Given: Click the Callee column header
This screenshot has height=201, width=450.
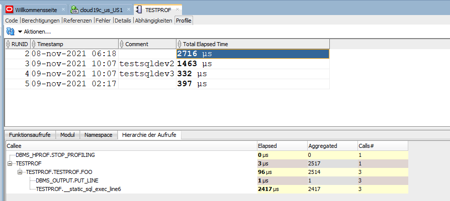Looking at the screenshot, I should 131,146.
